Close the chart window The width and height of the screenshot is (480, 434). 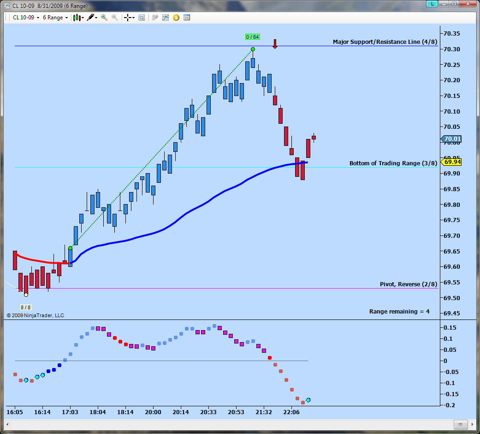[x=468, y=4]
